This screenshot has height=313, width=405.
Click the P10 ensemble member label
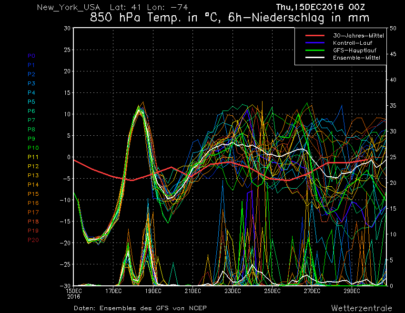click(x=33, y=148)
